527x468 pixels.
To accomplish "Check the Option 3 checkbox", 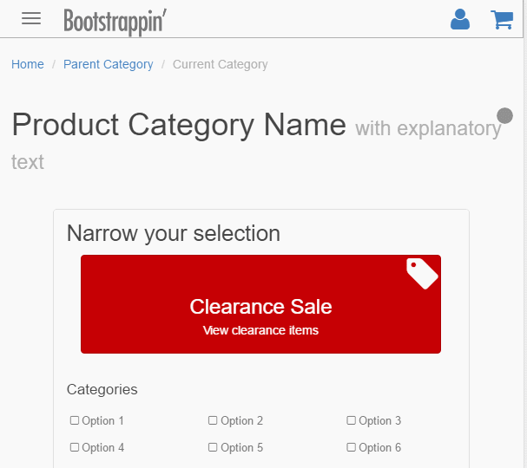I will (352, 420).
